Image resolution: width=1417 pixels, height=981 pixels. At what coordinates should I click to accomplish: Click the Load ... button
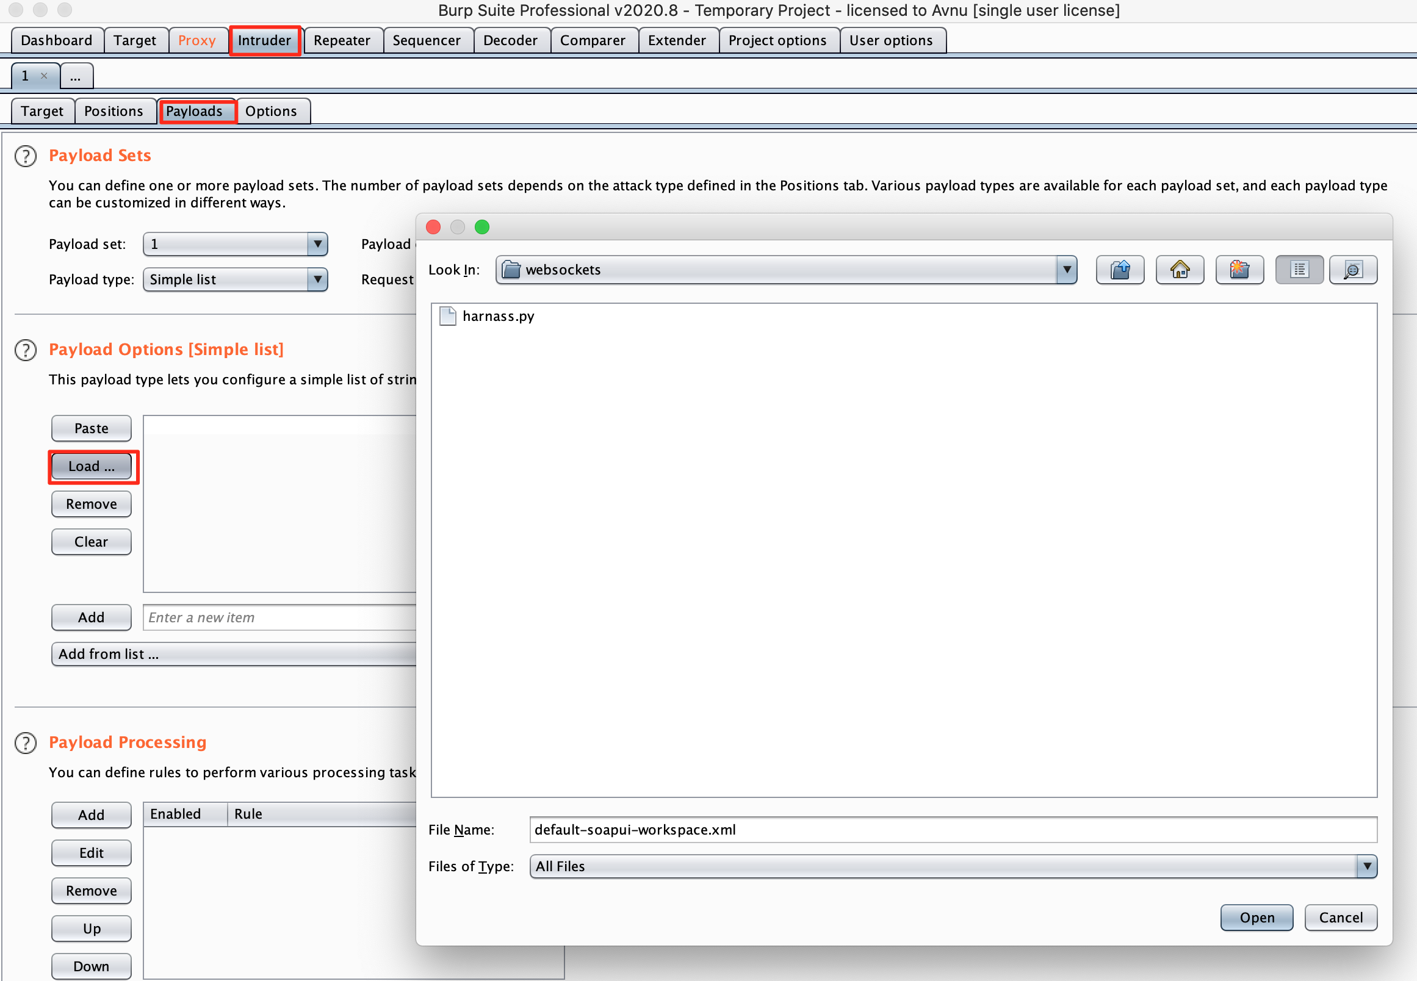[92, 467]
